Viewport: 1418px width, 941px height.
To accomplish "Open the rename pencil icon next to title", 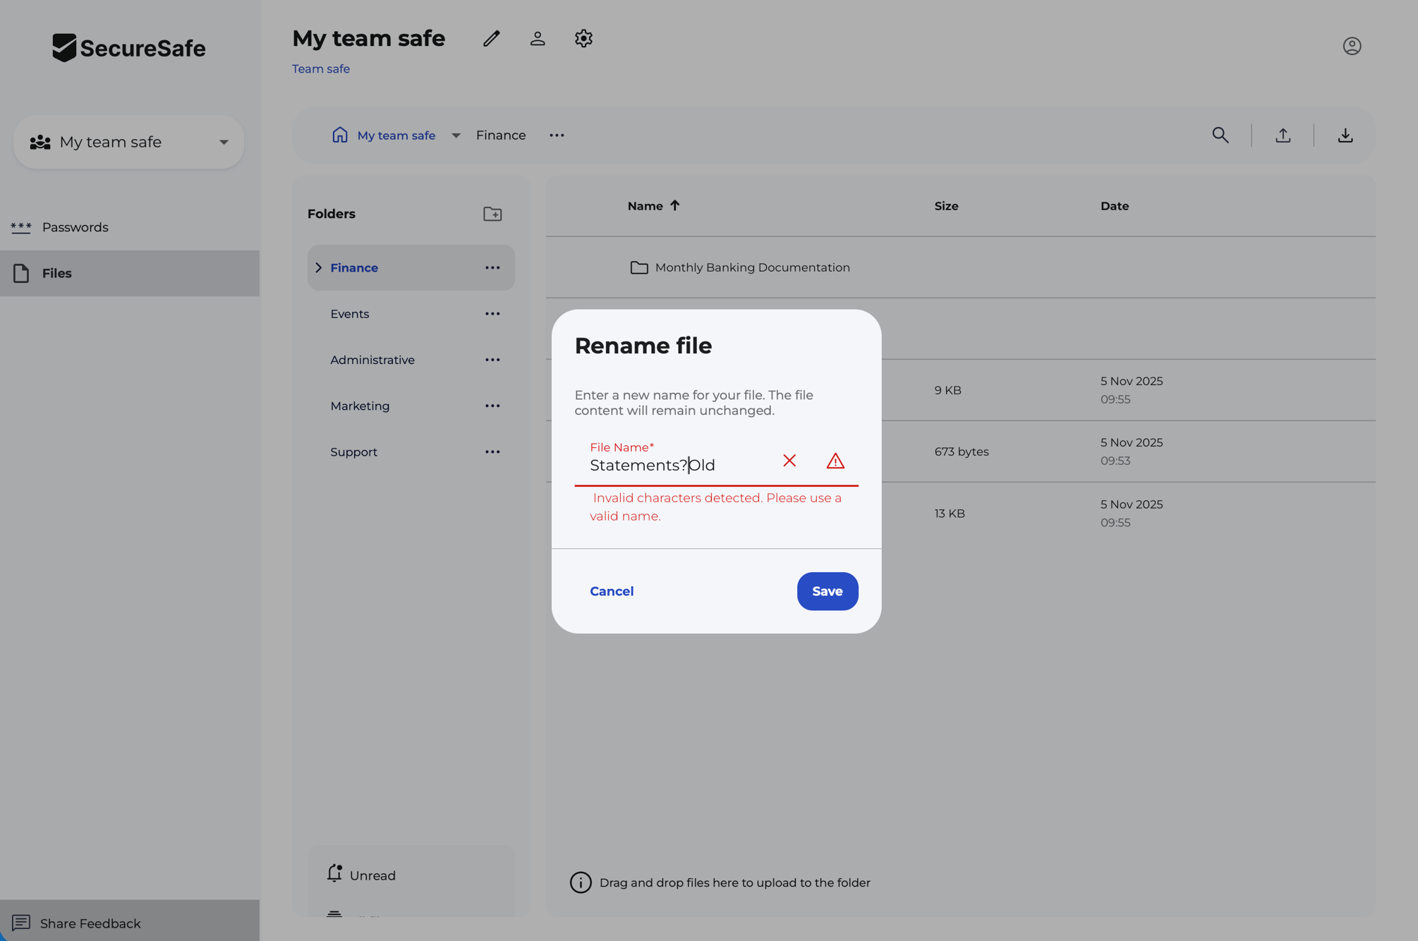I will point(491,38).
